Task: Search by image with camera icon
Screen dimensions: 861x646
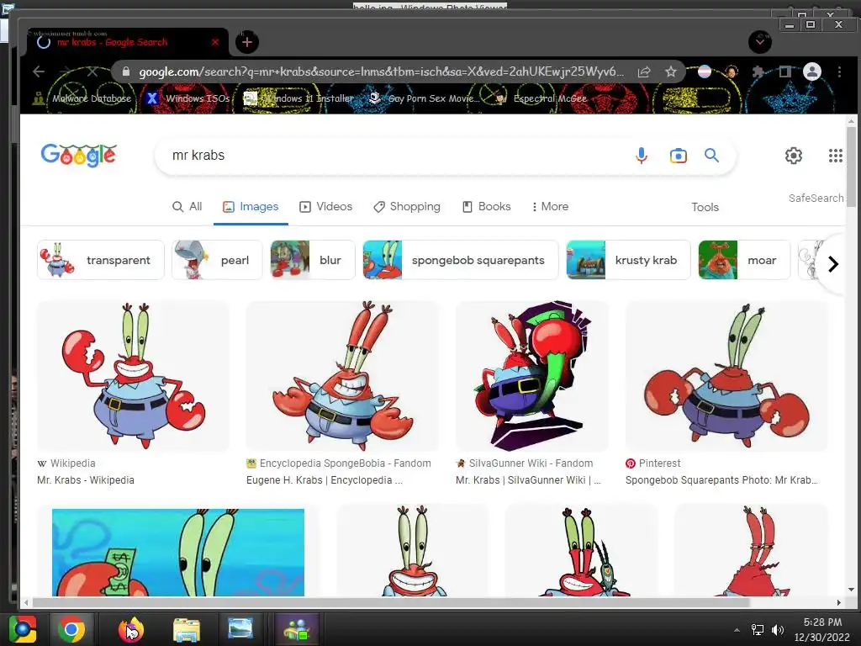Action: [679, 156]
